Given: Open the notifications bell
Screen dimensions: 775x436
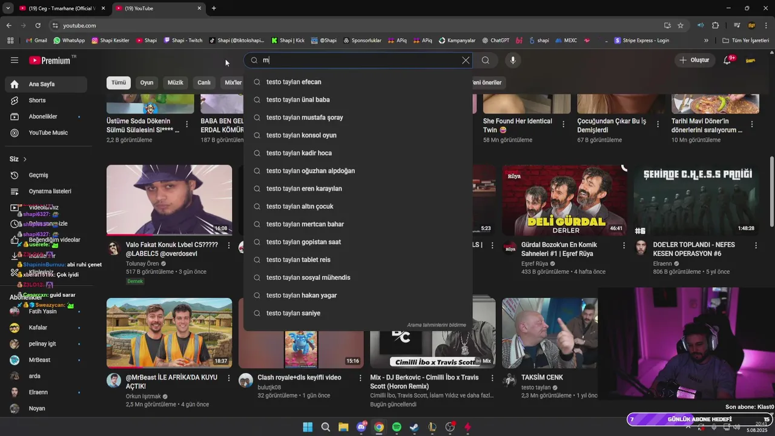Looking at the screenshot, I should [x=728, y=60].
